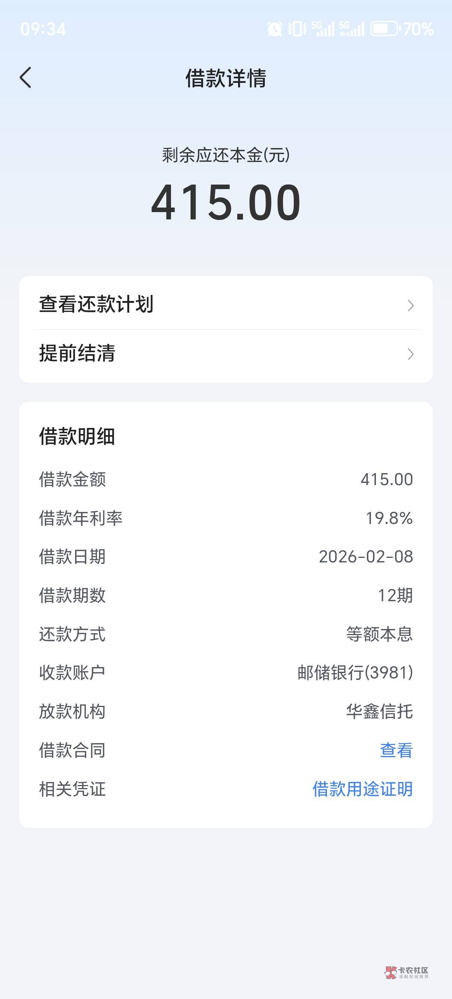This screenshot has height=999, width=452.
Task: Tap the 华鑫信托 lender name
Action: (380, 711)
